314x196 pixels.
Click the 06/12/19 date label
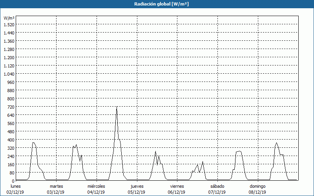click(177, 192)
